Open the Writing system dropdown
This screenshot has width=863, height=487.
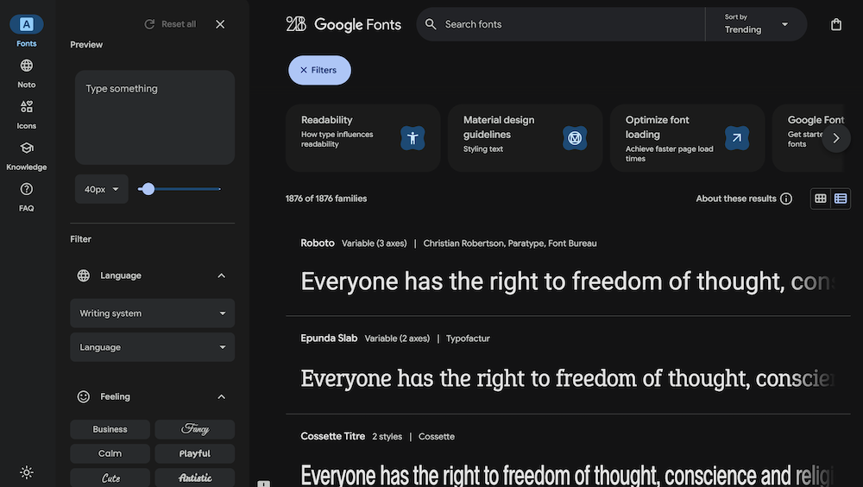pos(153,313)
